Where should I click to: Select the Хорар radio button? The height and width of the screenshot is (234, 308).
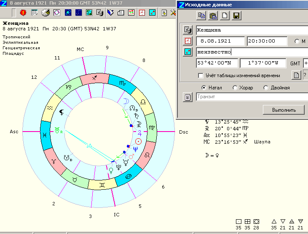pyautogui.click(x=235, y=88)
